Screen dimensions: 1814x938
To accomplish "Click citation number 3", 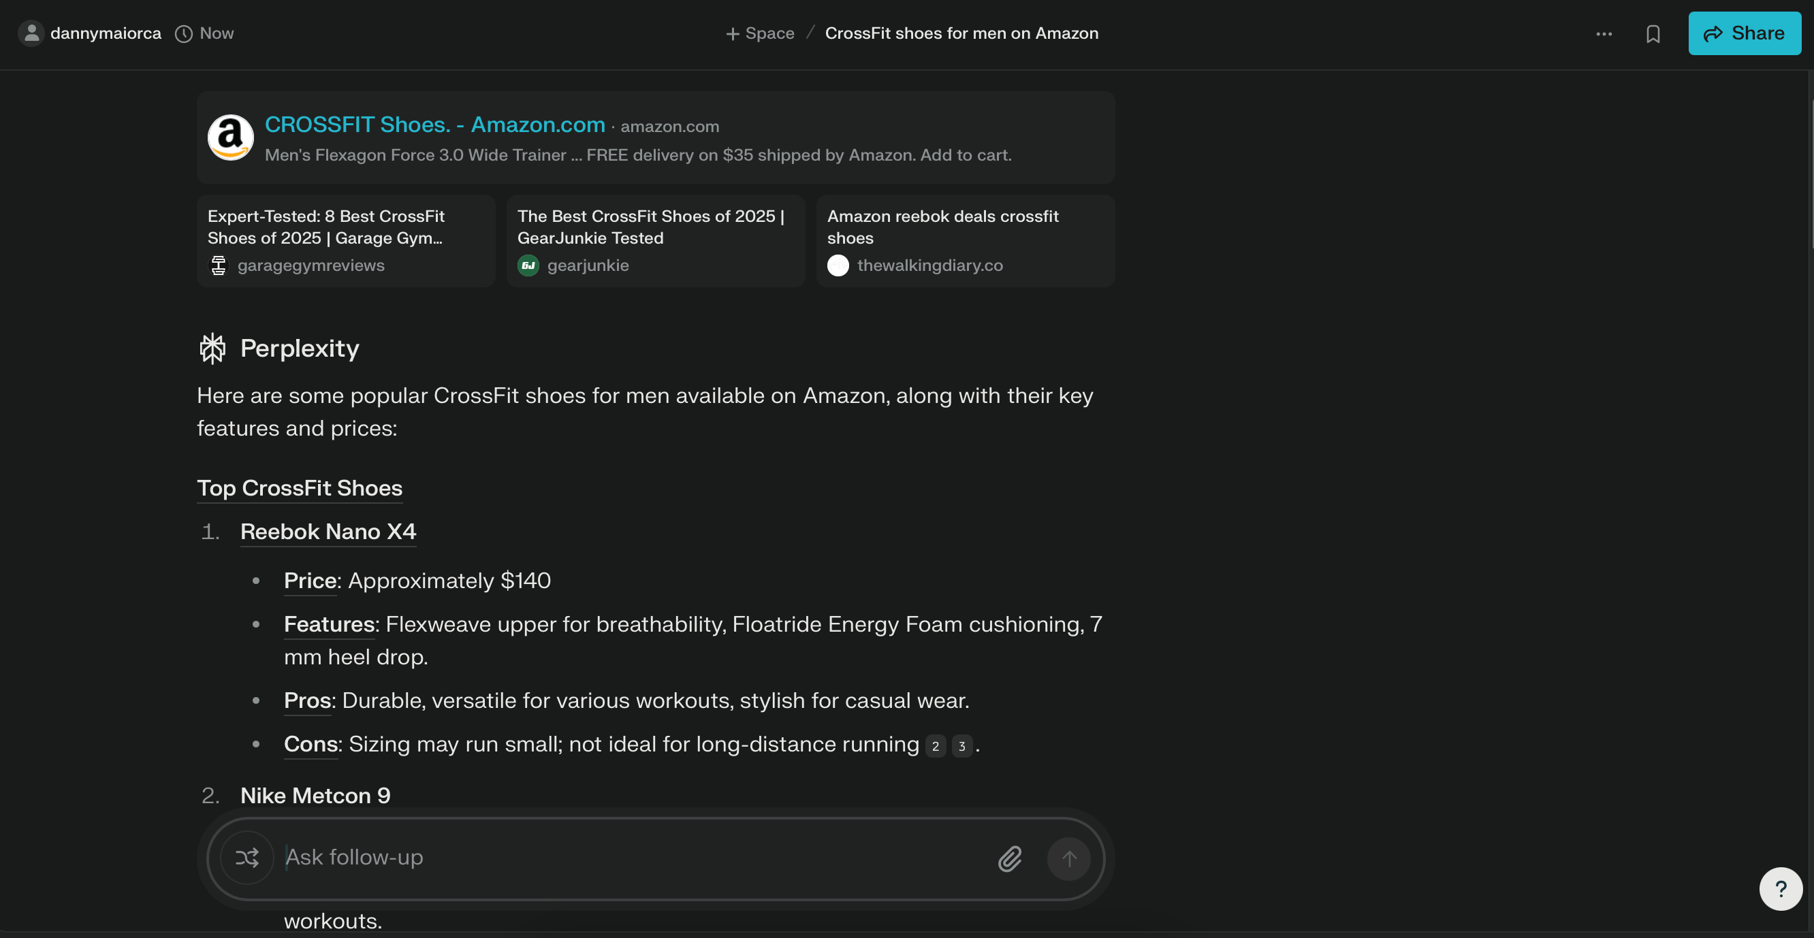I will point(962,746).
